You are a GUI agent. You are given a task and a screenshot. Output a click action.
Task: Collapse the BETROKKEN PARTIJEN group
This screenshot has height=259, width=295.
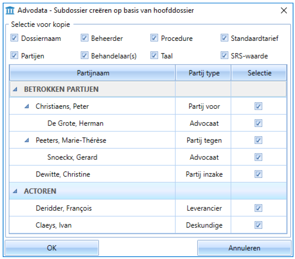(x=15, y=89)
